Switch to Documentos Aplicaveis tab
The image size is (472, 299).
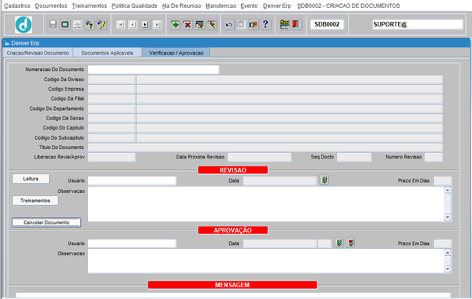(107, 52)
